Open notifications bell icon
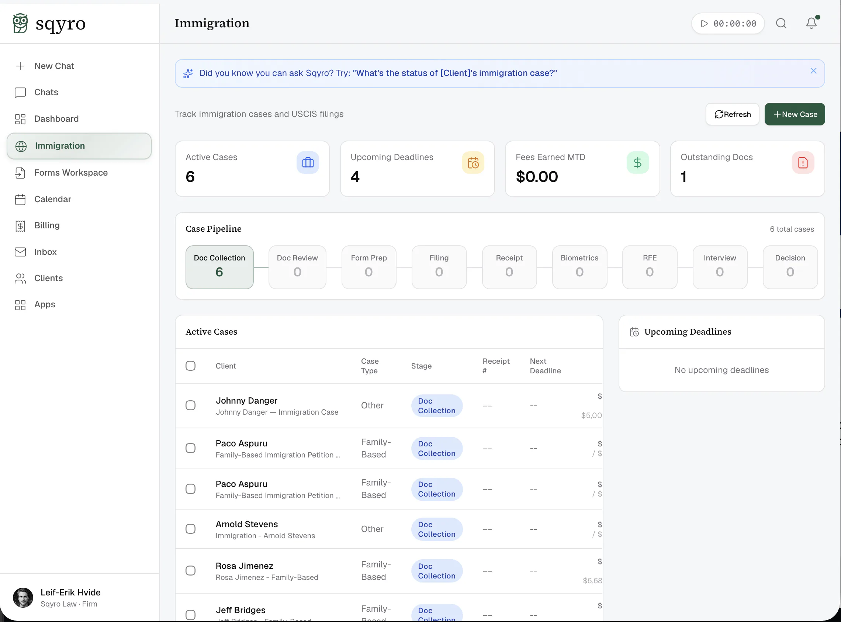Image resolution: width=841 pixels, height=622 pixels. click(x=811, y=23)
